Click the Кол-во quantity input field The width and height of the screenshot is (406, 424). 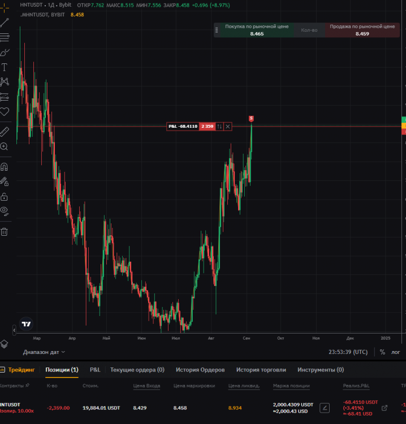tap(309, 31)
